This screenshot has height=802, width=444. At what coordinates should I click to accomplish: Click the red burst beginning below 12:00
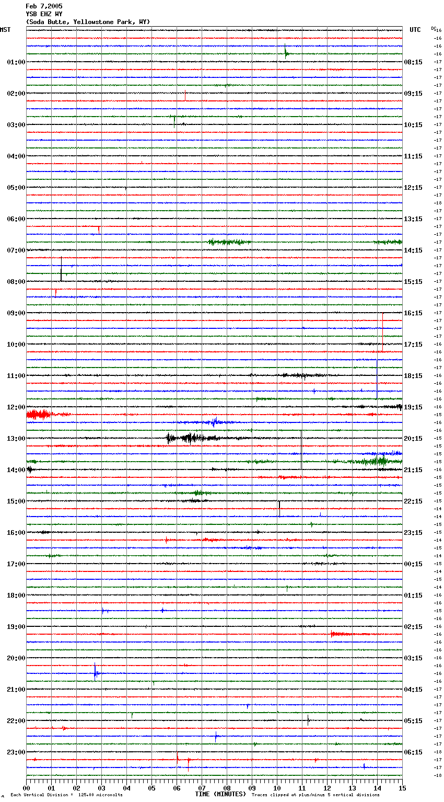click(39, 415)
